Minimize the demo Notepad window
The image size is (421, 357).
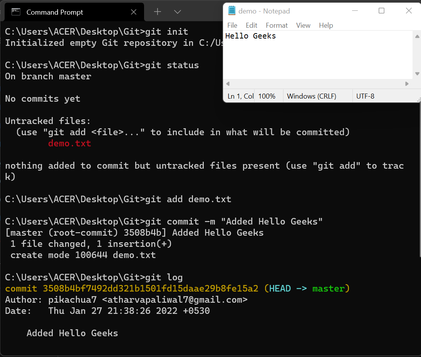click(355, 11)
